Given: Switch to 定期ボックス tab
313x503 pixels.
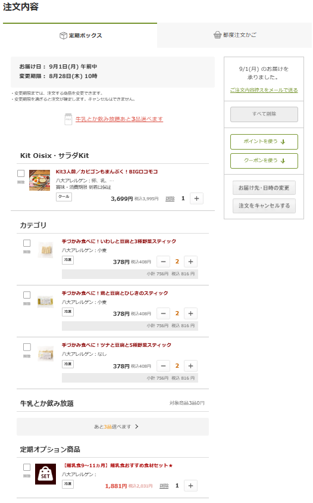Looking at the screenshot, I should (x=80, y=35).
